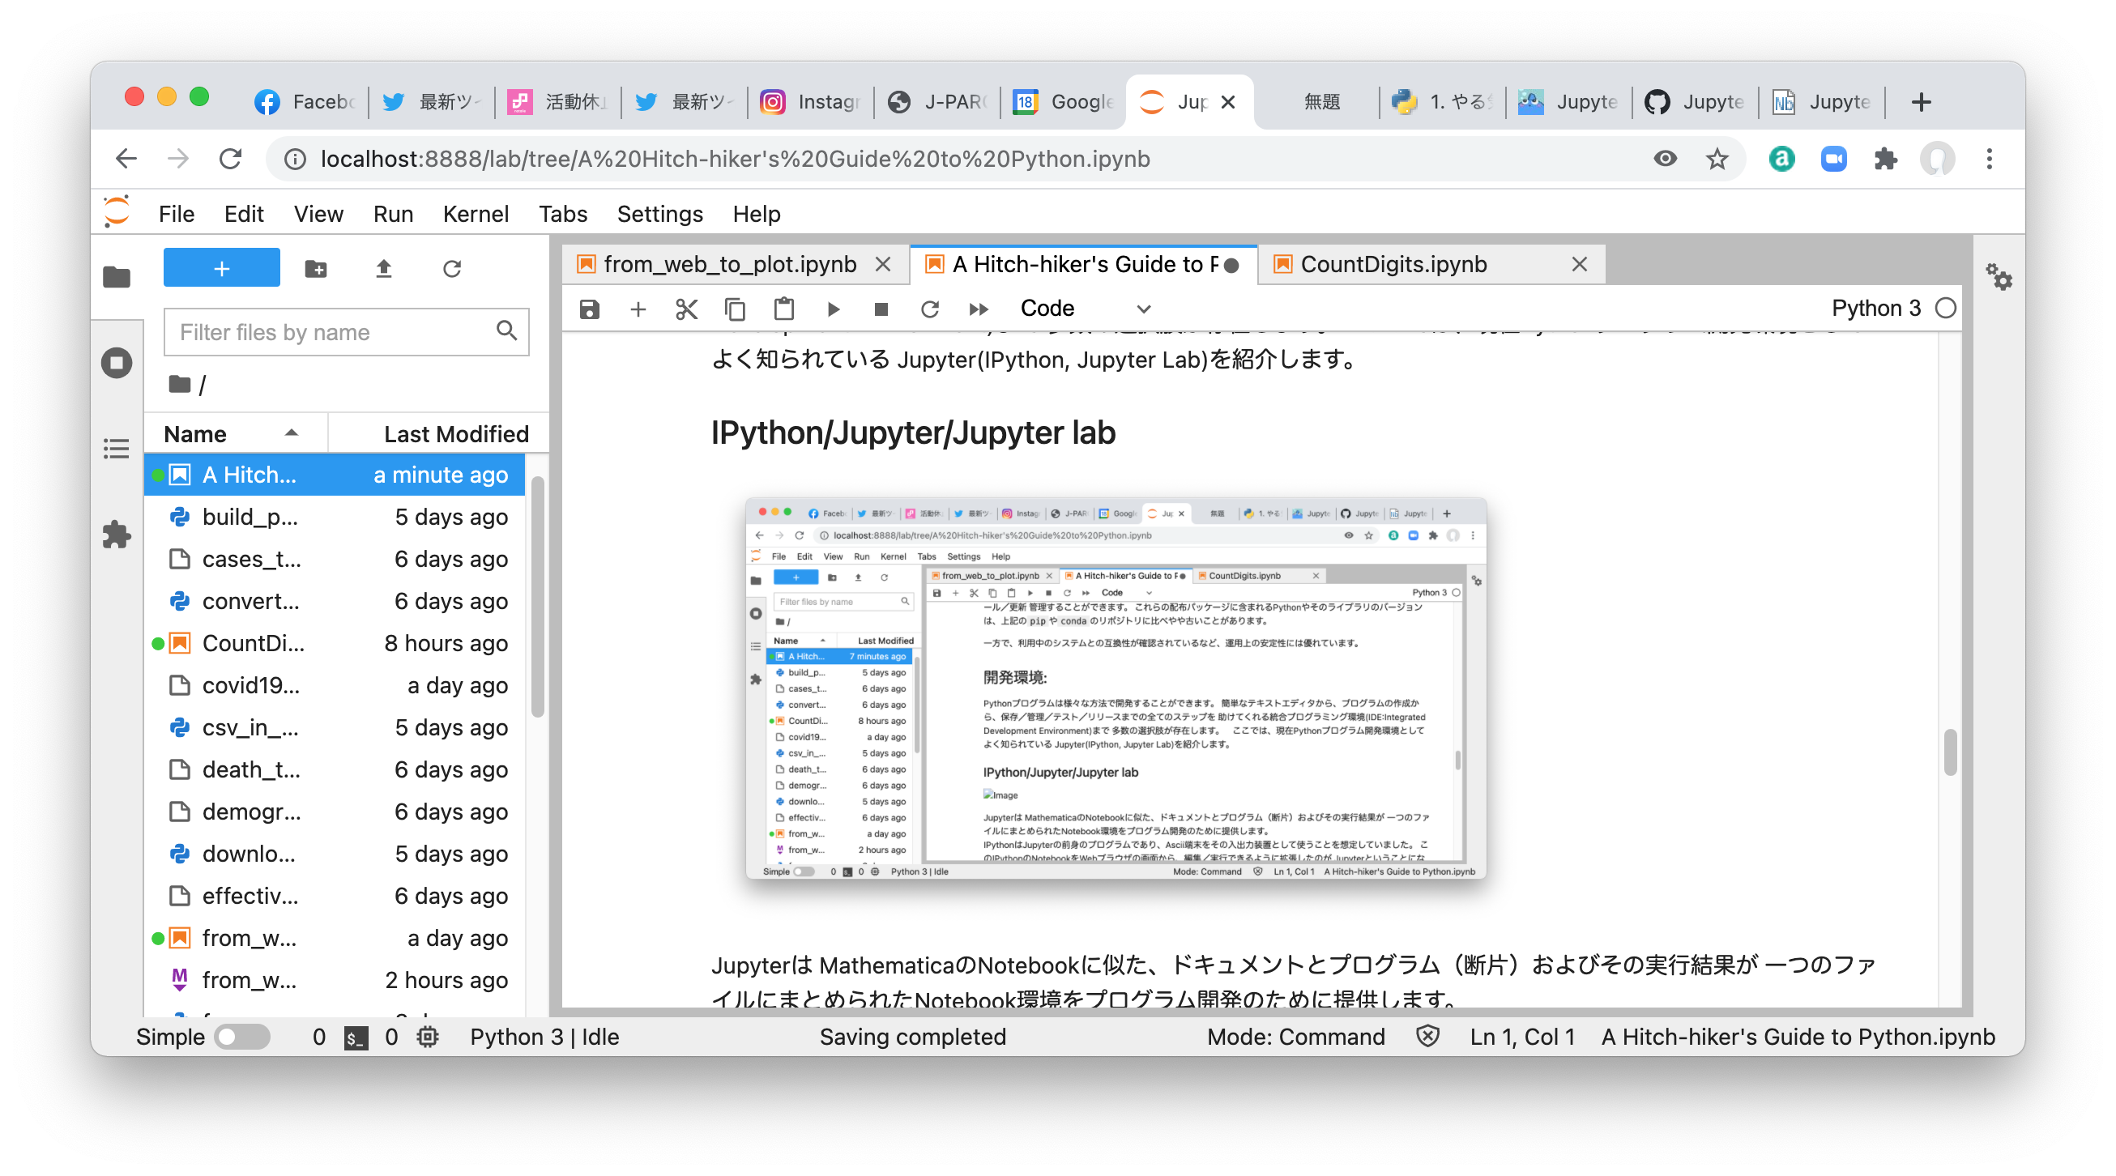Select cases_t... file in file list

[335, 560]
